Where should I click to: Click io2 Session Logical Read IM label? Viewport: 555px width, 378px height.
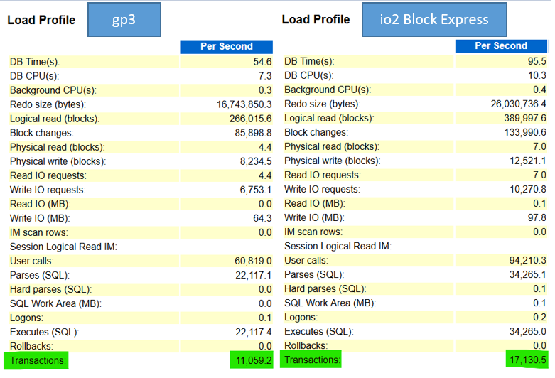pos(338,246)
